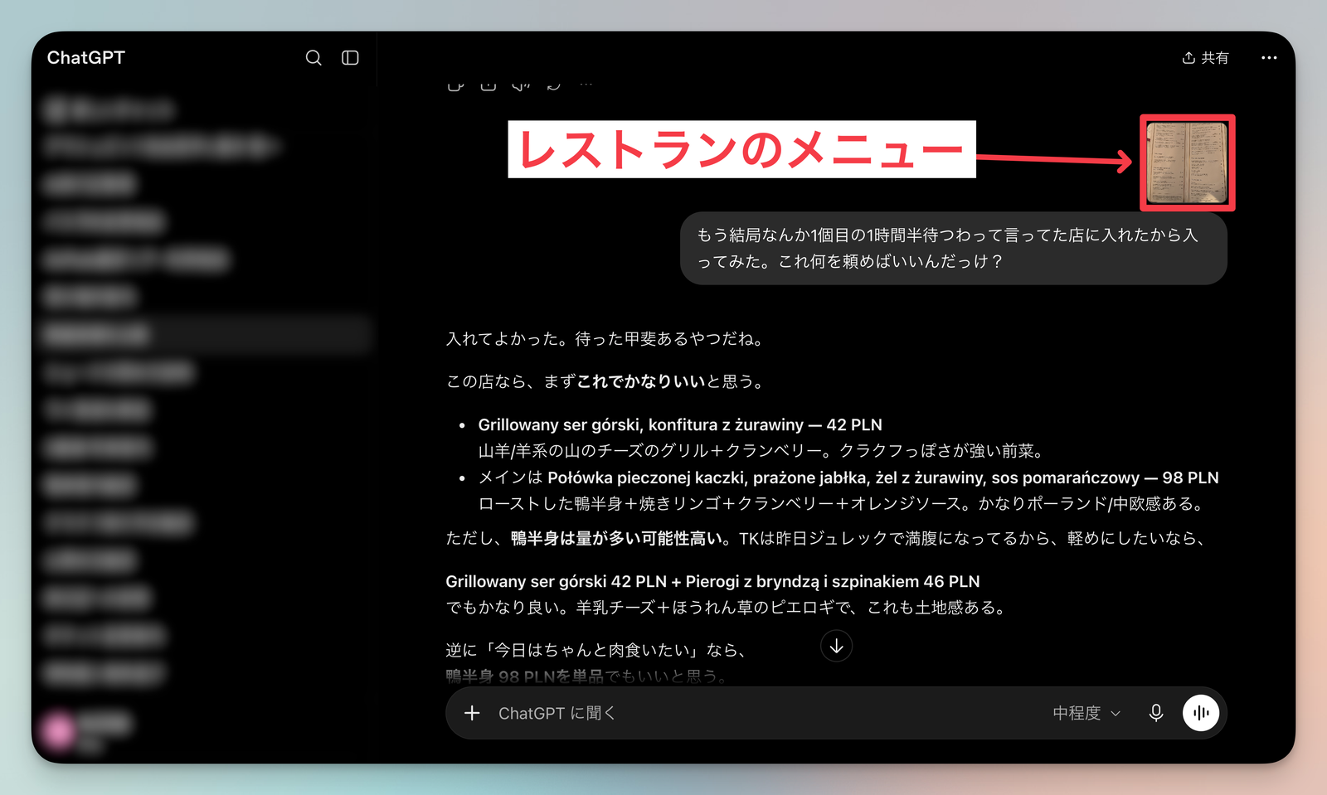Open the attached restaurant menu photo thumbnail
This screenshot has height=795, width=1327.
1188,162
